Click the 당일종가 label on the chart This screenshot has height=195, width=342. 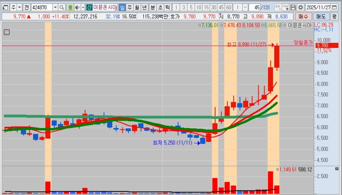[303, 43]
